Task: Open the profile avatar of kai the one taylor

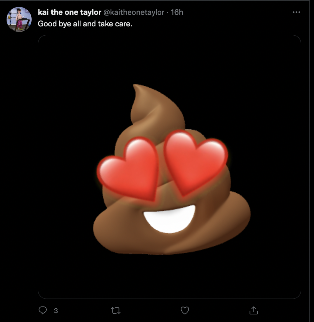Action: click(19, 19)
